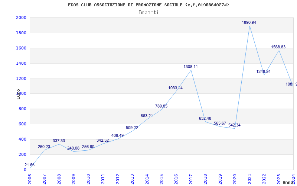Click the EKOS CLUB chart title
This screenshot has height=186, width=297.
pyautogui.click(x=148, y=5)
